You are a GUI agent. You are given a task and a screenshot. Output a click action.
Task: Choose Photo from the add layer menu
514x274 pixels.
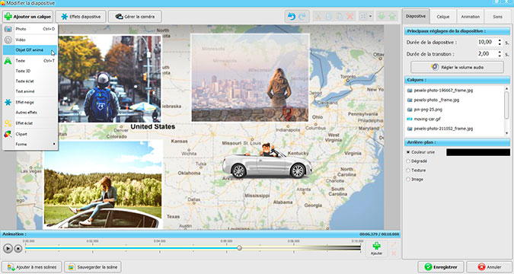click(30, 29)
